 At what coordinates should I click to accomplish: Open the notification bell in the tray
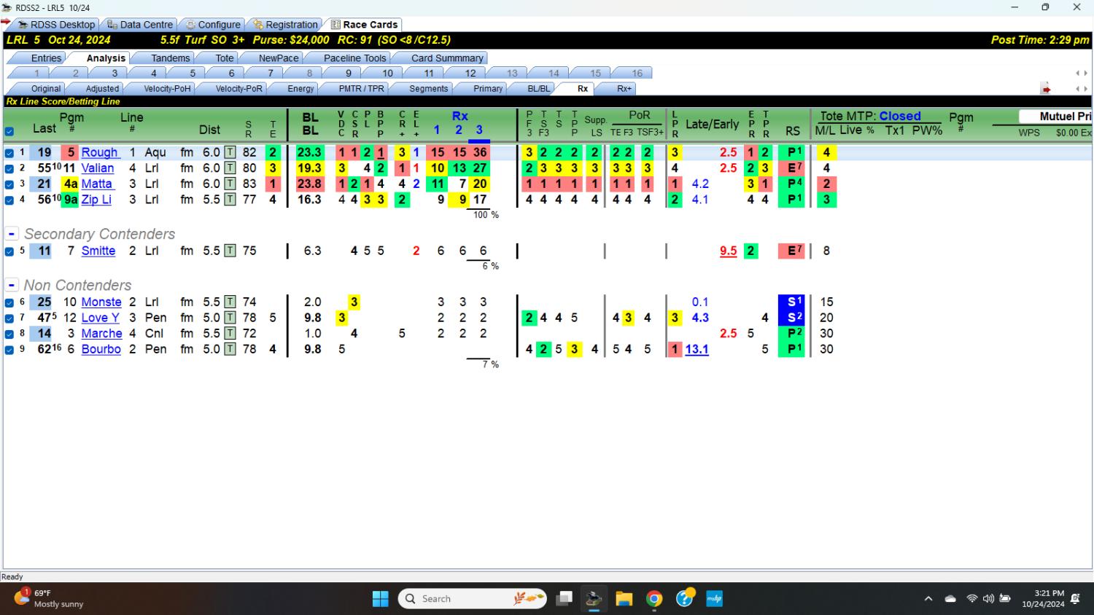1075,598
